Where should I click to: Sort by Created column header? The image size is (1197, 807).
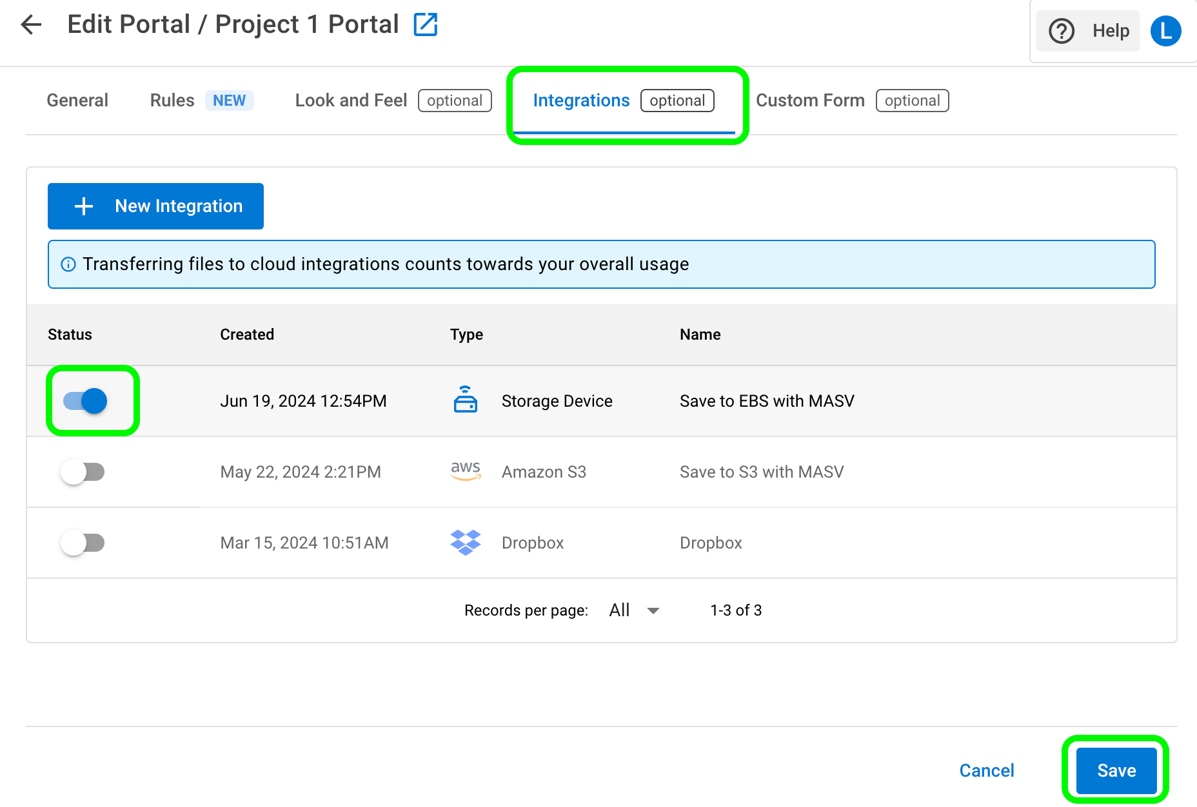[x=247, y=335]
